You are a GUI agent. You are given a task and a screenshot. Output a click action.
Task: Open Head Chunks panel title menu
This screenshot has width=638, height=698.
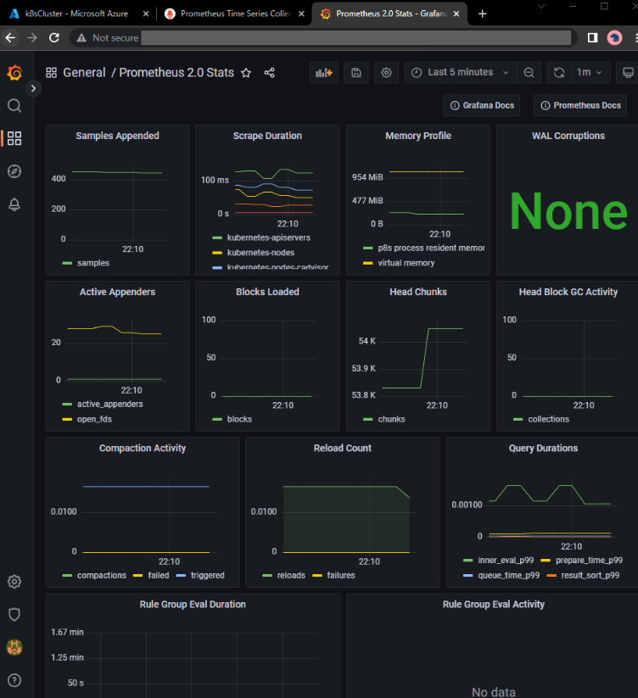click(x=418, y=292)
